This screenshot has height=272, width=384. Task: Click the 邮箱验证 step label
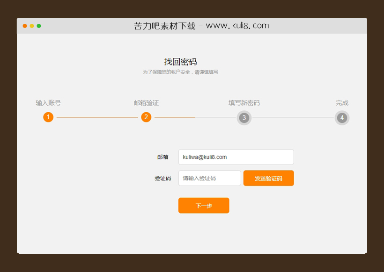click(146, 103)
